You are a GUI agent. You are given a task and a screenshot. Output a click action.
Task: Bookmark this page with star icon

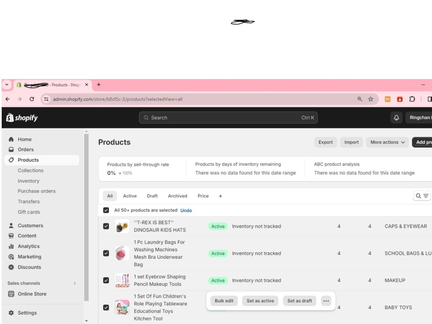pos(371,99)
